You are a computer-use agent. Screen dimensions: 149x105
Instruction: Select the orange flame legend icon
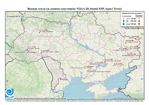[x=139, y=24]
